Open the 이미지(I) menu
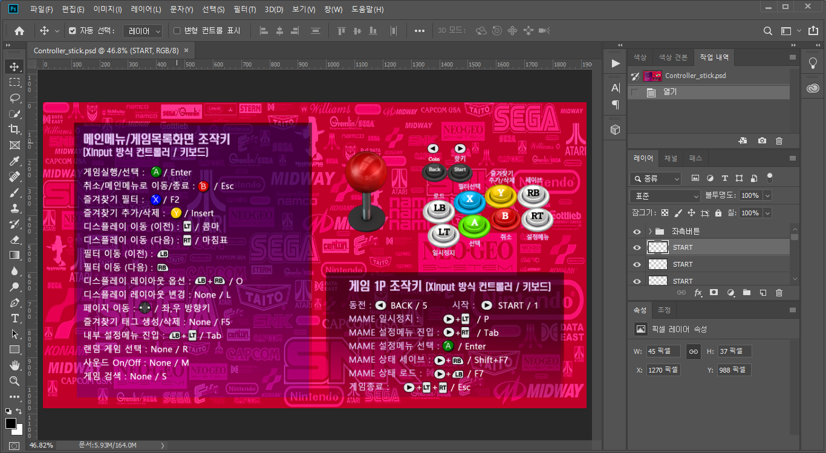Image resolution: width=826 pixels, height=453 pixels. (x=108, y=9)
